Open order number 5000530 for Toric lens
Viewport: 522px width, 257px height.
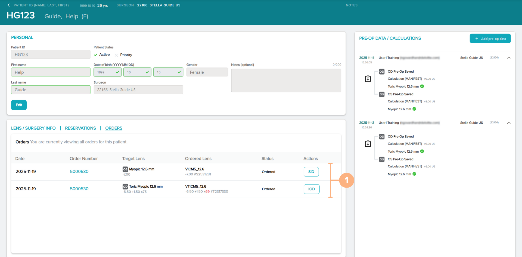point(79,189)
